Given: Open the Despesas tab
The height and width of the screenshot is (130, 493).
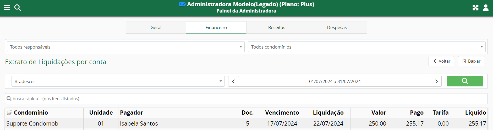Looking at the screenshot, I should tap(337, 27).
